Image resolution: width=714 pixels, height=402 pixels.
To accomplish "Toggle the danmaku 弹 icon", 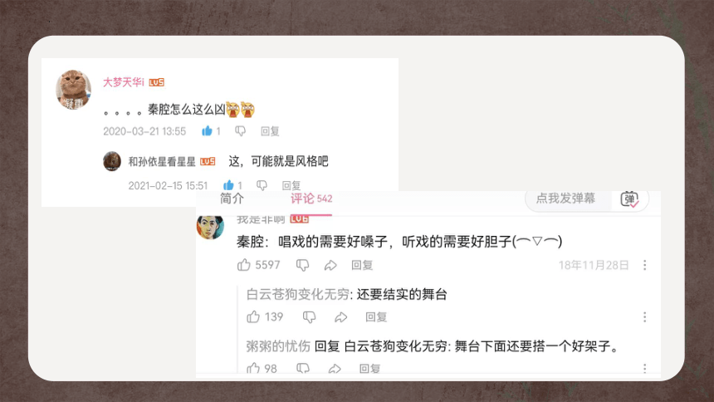I will 630,199.
